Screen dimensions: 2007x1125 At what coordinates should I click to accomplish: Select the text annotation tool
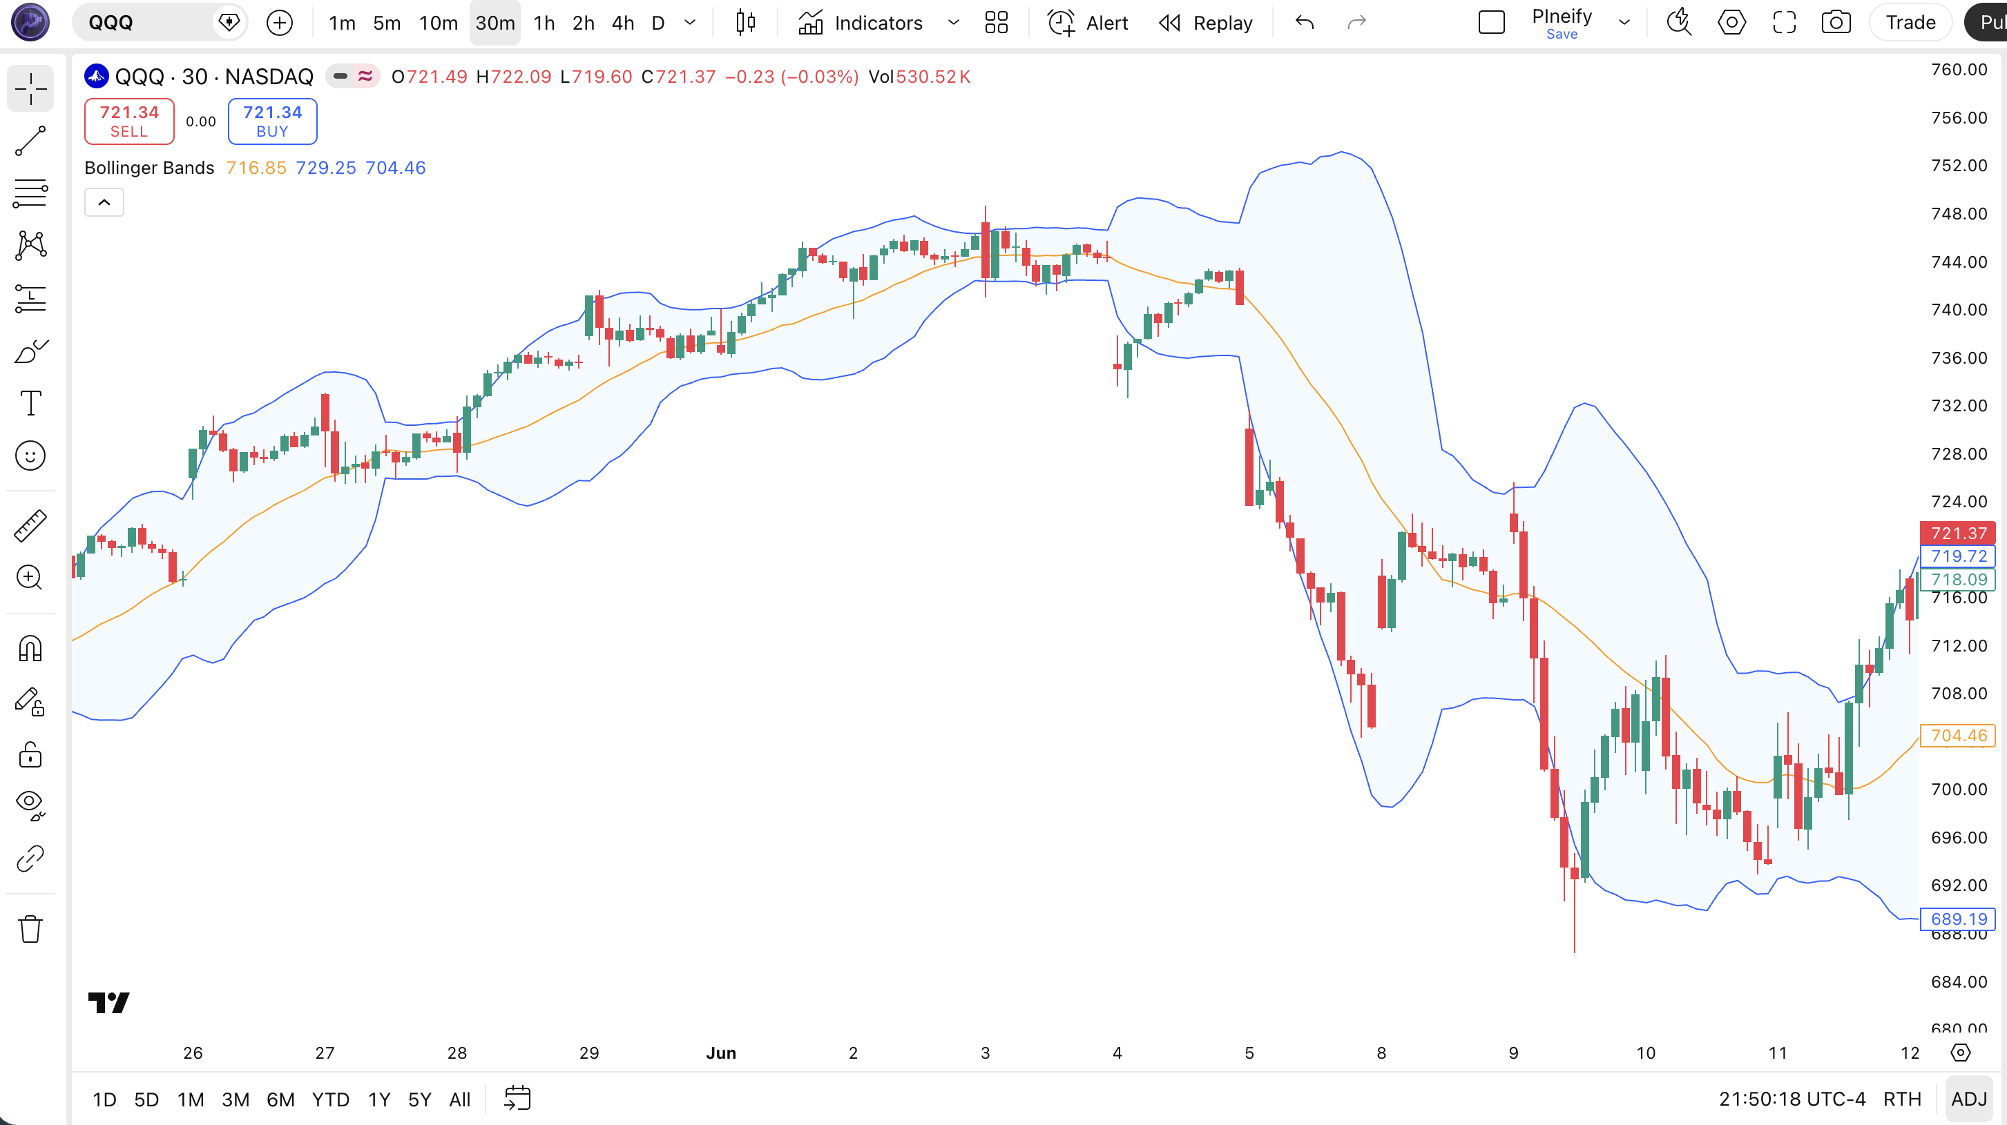(x=30, y=403)
